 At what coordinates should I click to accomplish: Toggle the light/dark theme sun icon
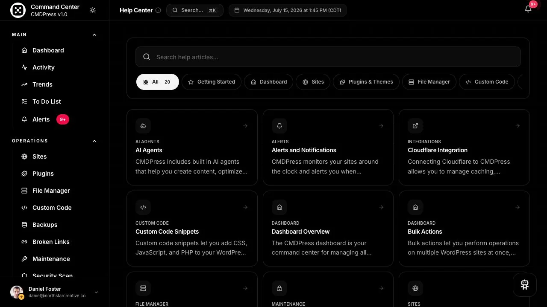click(x=93, y=10)
